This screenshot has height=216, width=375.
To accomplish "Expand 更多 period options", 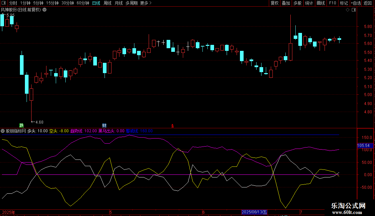I will (x=146, y=3).
